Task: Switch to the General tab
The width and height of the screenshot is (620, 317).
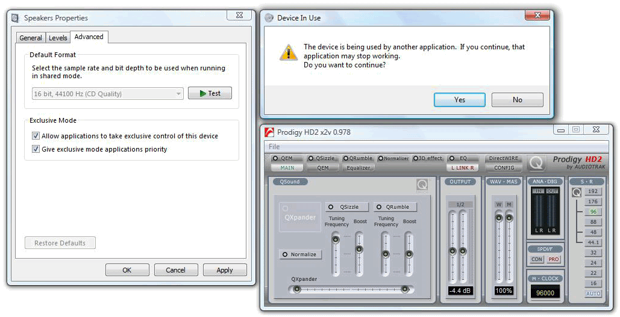Action: point(31,38)
